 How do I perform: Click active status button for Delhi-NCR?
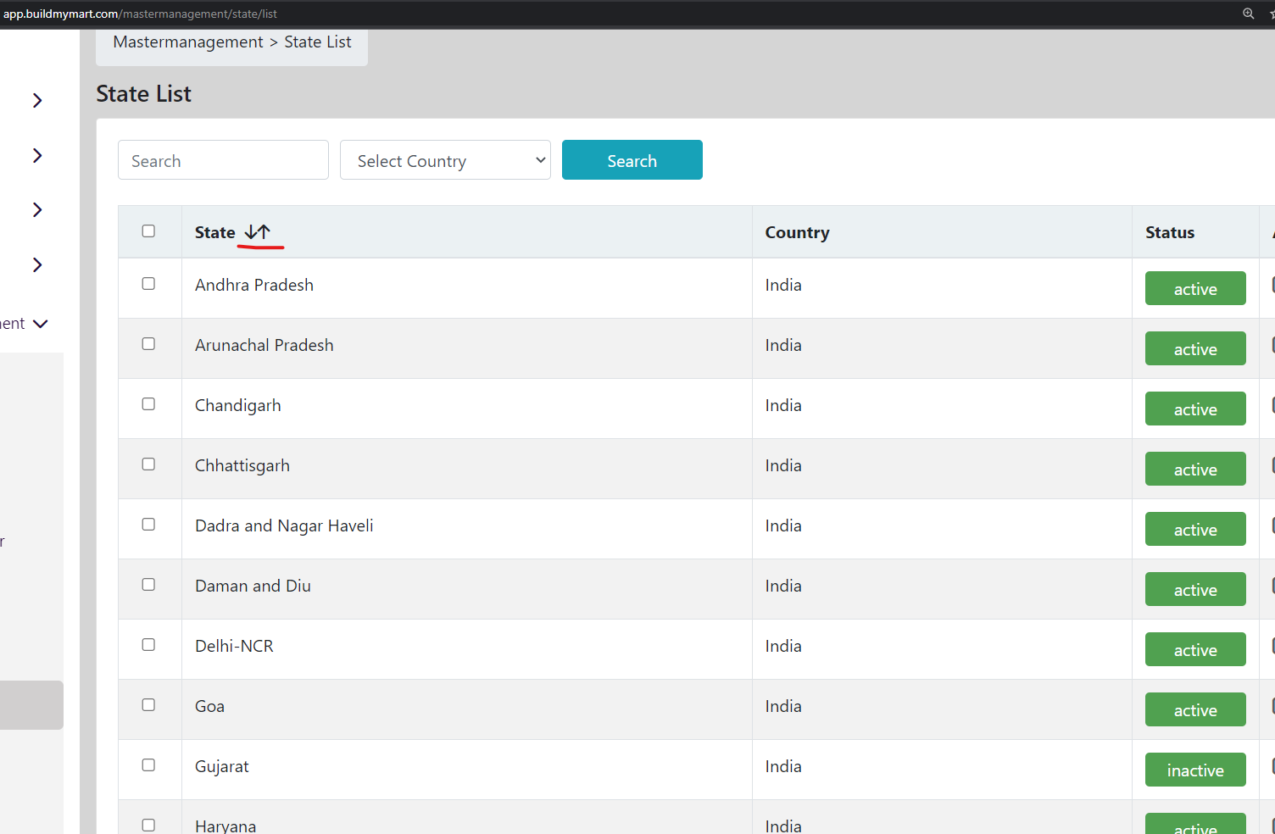(1195, 649)
